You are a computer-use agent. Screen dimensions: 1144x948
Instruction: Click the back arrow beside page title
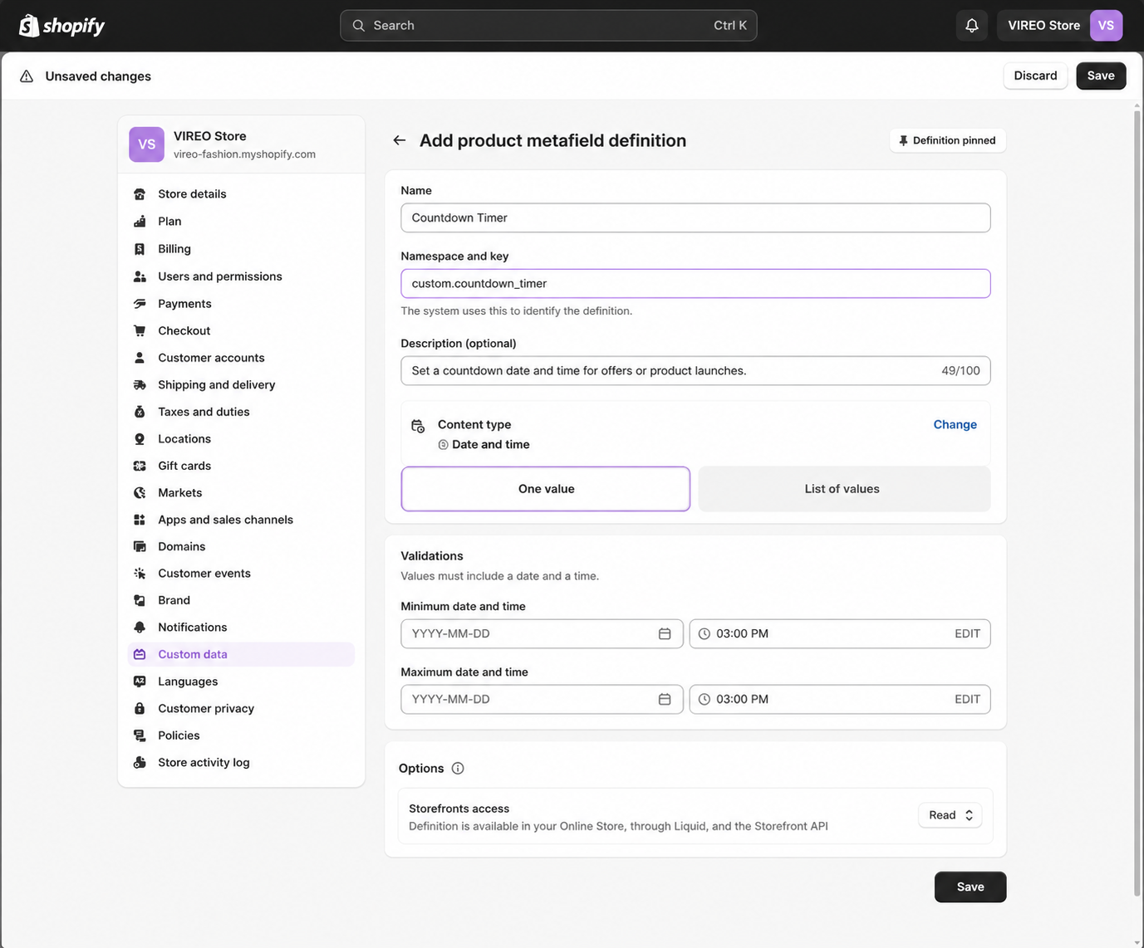(x=400, y=140)
